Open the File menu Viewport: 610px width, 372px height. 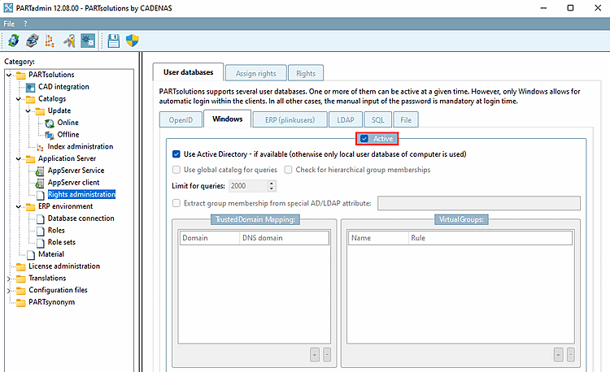pos(9,24)
